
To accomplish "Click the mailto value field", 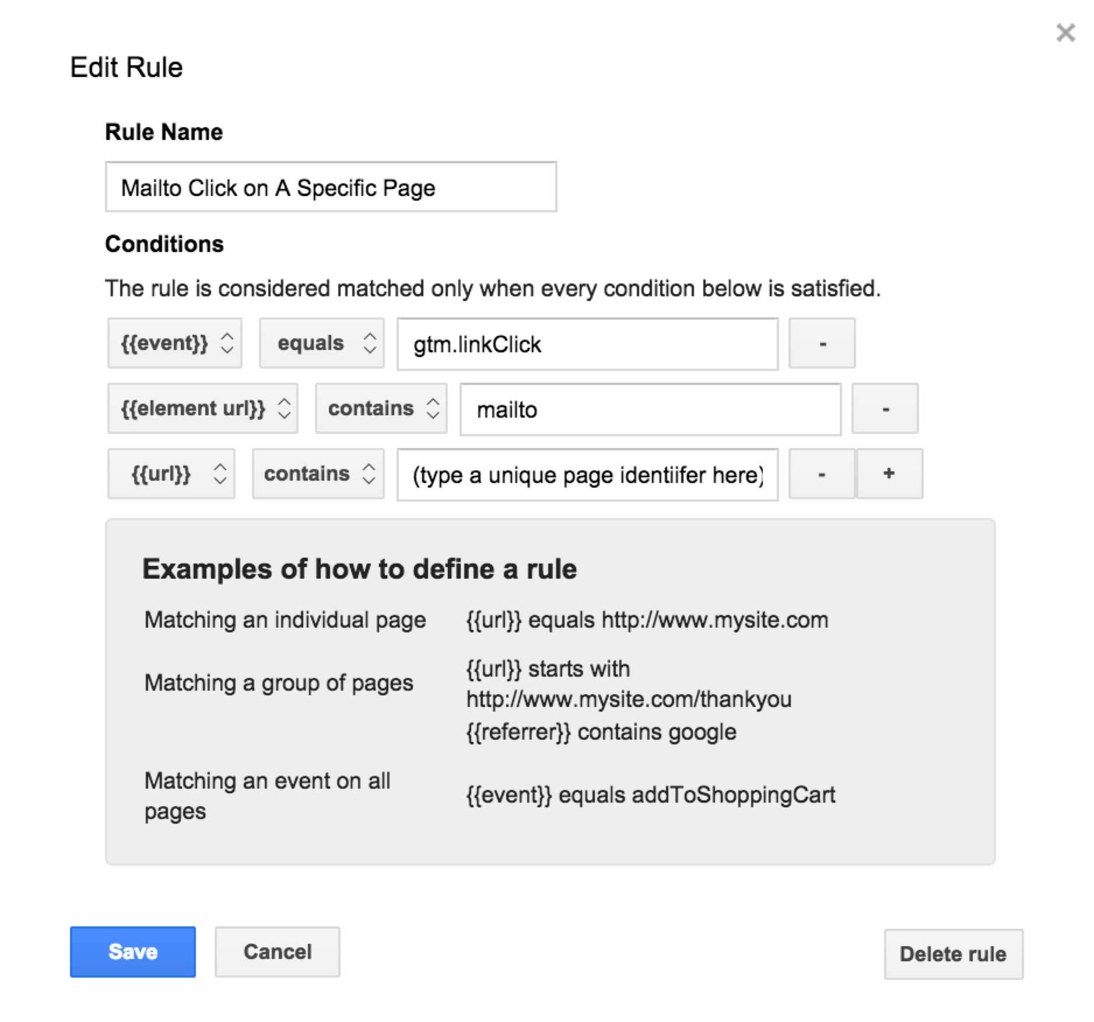I will coord(651,409).
